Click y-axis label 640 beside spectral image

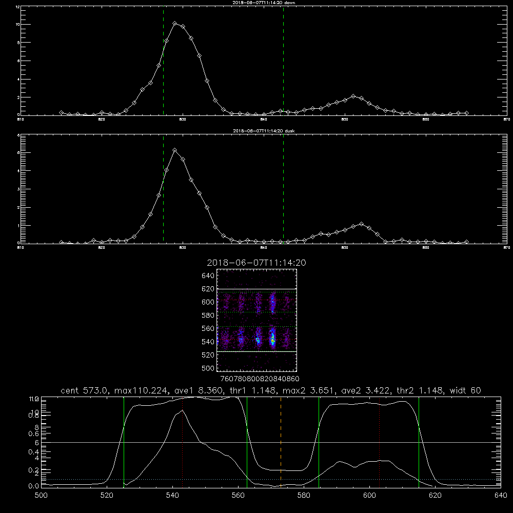click(208, 275)
